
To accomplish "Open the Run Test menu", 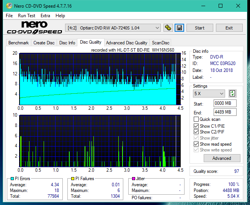I will (26, 16).
